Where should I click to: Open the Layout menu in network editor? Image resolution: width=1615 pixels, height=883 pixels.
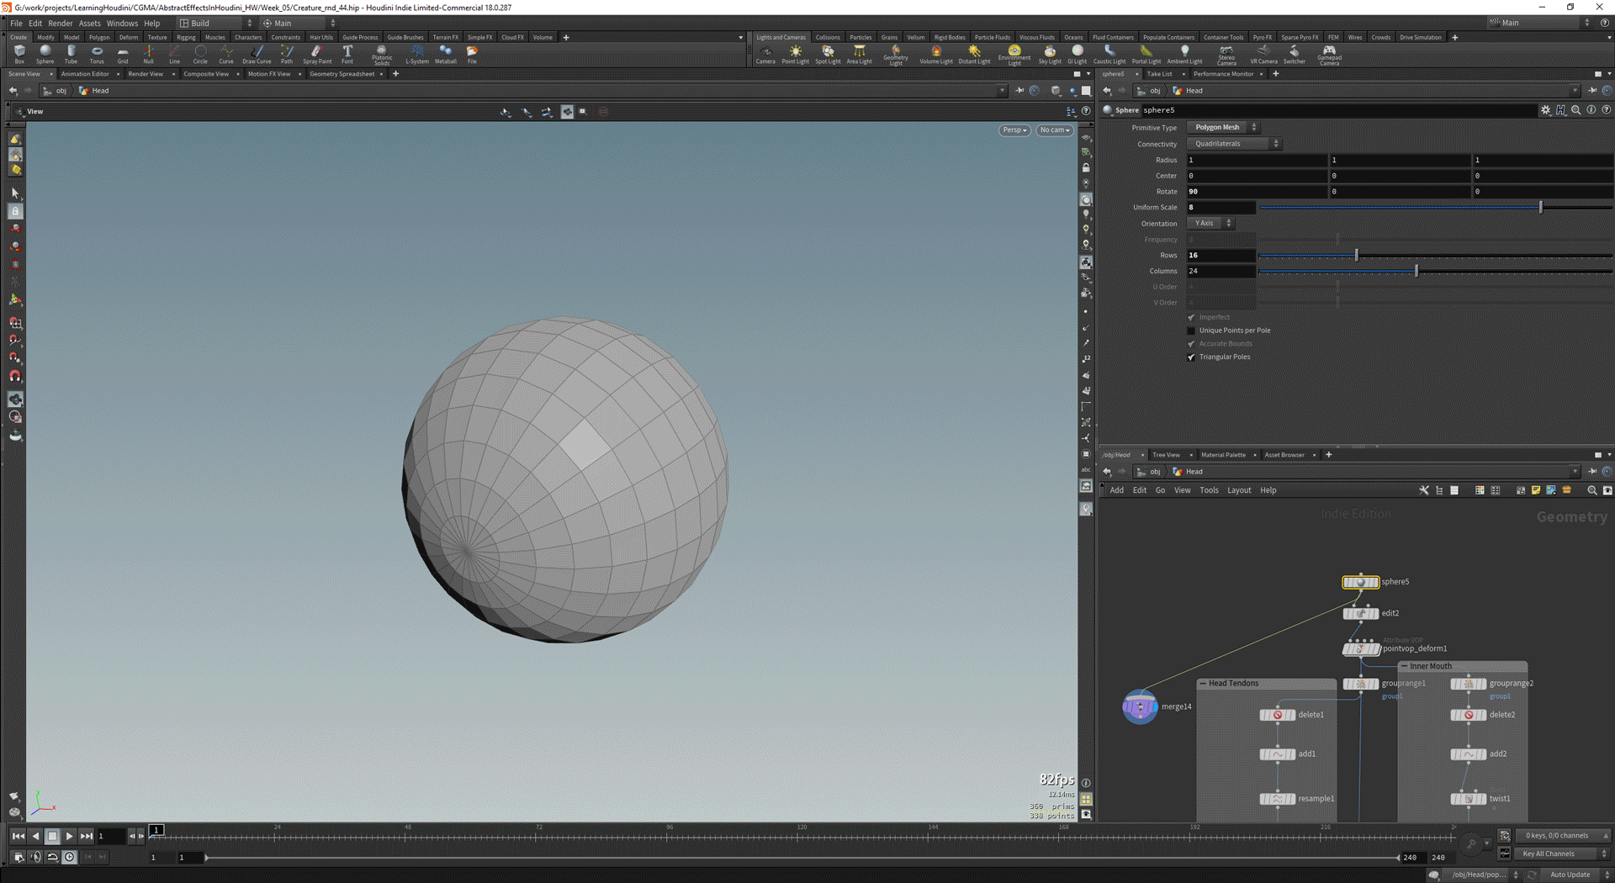point(1239,490)
